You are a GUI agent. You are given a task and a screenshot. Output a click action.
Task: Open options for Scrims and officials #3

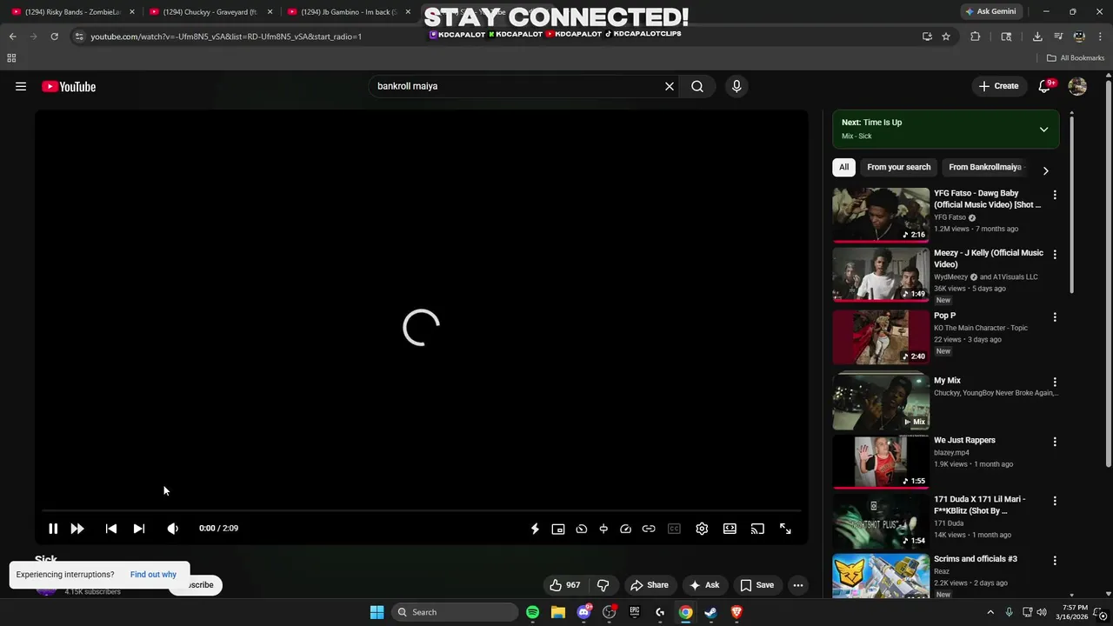click(x=1055, y=561)
